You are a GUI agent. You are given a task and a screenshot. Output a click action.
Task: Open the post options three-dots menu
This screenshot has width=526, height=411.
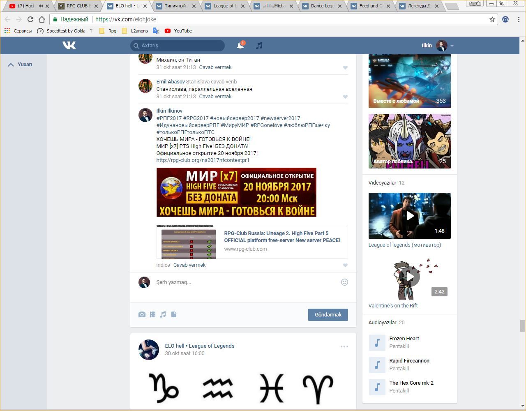point(344,346)
